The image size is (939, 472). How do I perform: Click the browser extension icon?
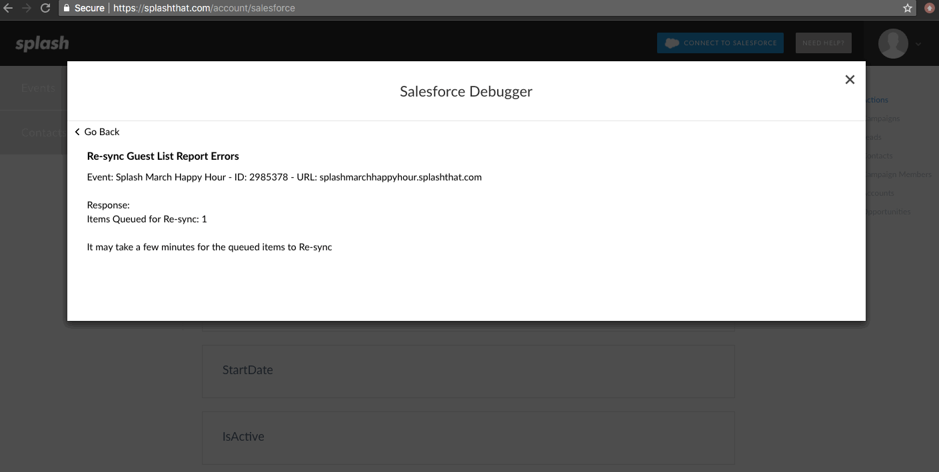[x=929, y=8]
